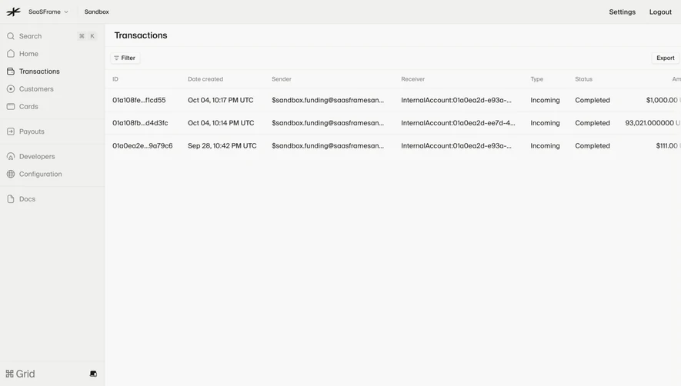Open Cards in the sidebar
This screenshot has width=681, height=386.
pos(28,106)
